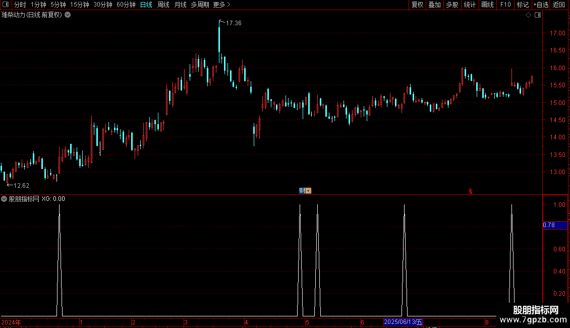Switch to 月线 monthly chart
Viewport: 570px width, 328px height.
click(180, 5)
